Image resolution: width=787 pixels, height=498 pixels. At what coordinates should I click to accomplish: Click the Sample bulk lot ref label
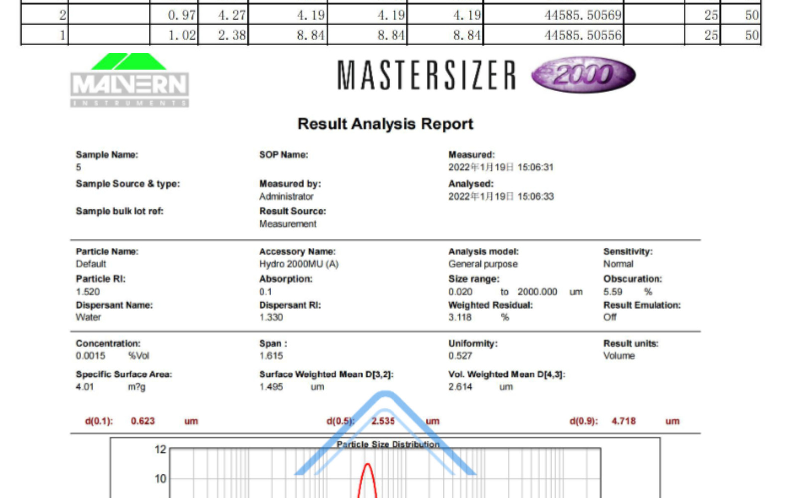(x=120, y=211)
